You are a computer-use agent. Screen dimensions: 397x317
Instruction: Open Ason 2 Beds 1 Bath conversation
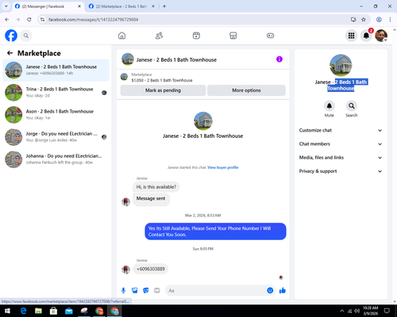click(x=56, y=115)
